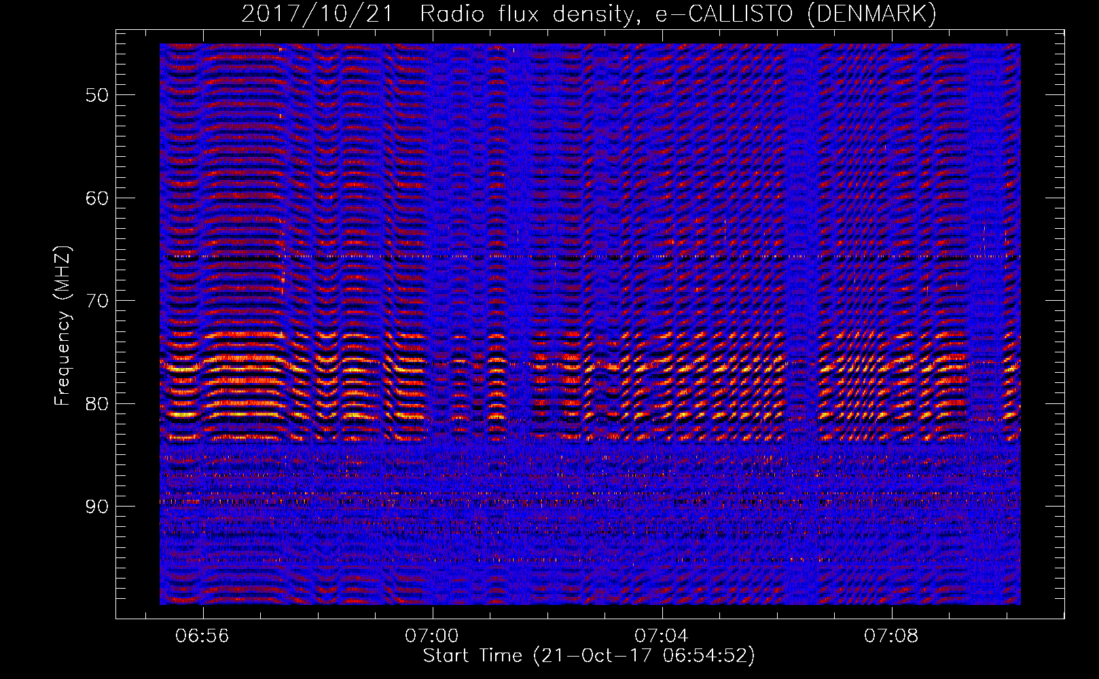Click the 90 frequency tick label
Screen dimensions: 1099x679
pyautogui.click(x=97, y=507)
